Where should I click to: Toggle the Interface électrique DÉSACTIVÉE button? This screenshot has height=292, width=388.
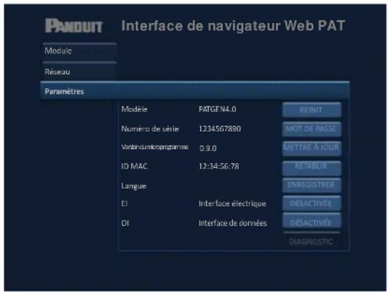coord(312,203)
